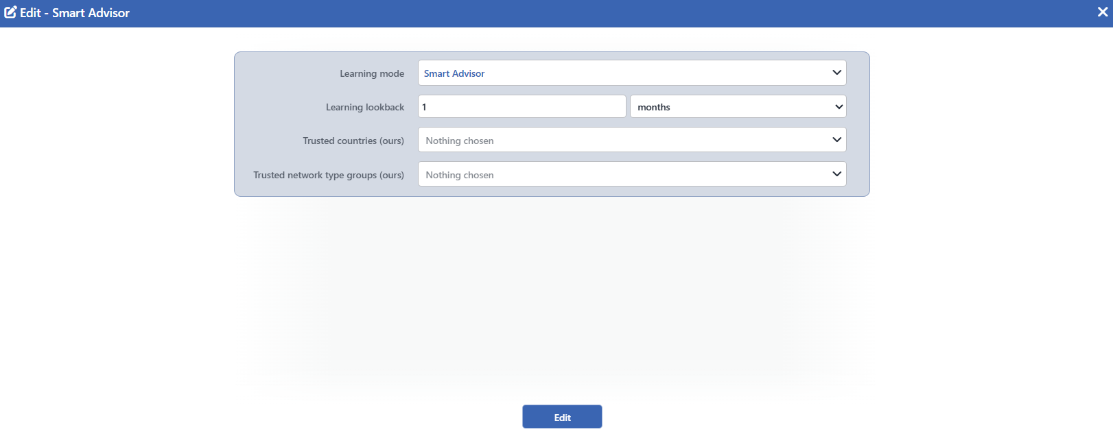Open Trusted network type groups dropdown
The image size is (1113, 432).
pos(632,174)
